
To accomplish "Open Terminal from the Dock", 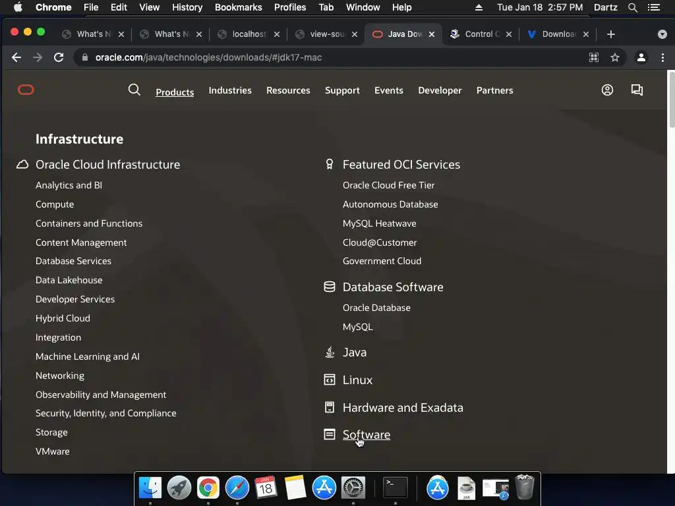I will 396,488.
